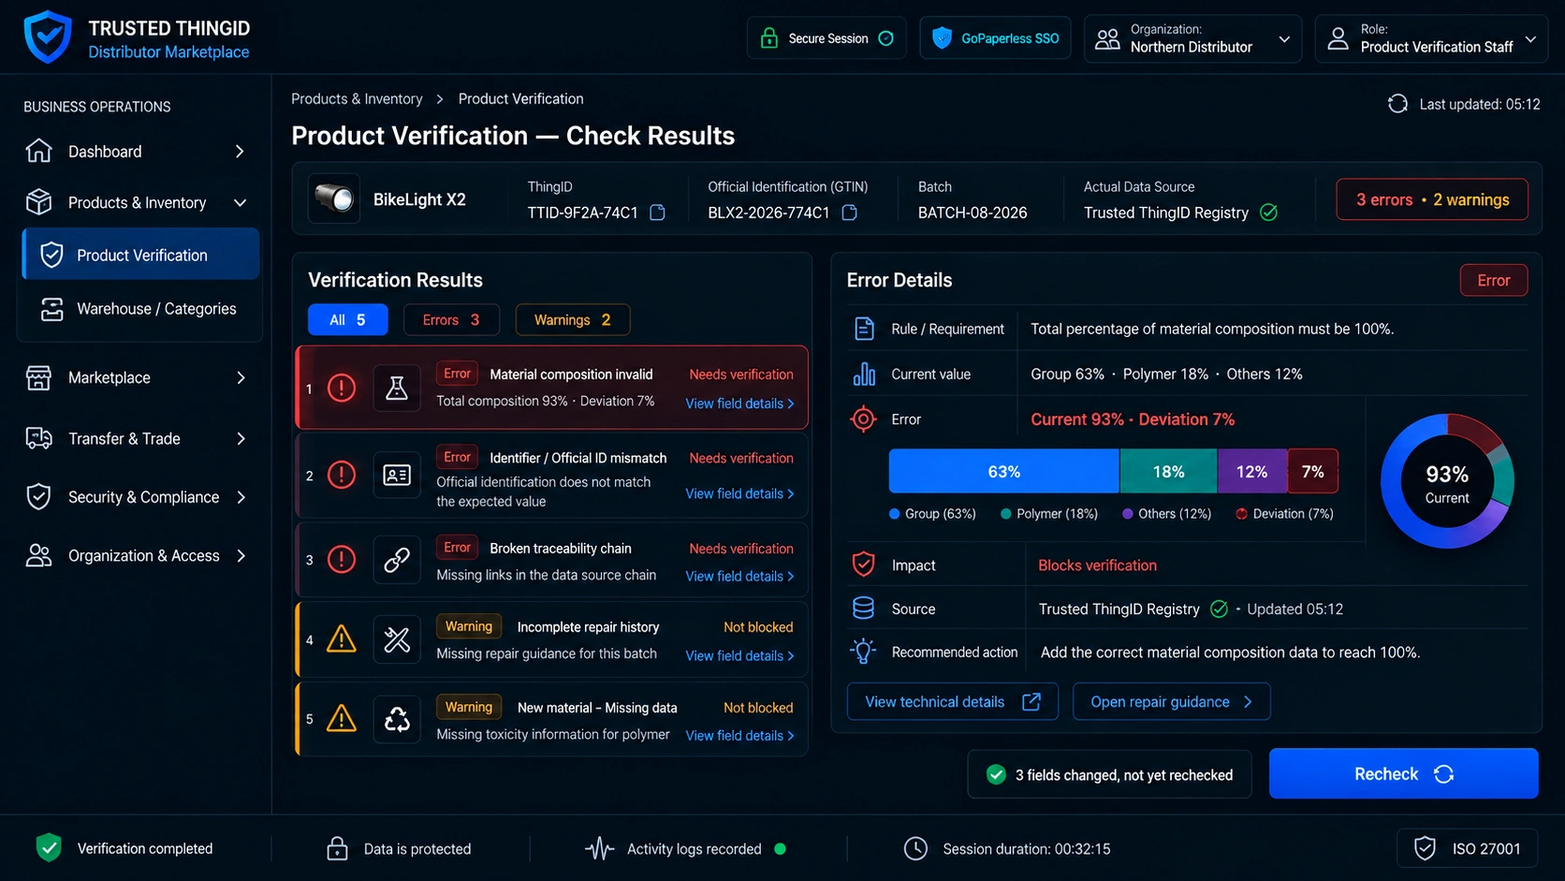Image resolution: width=1565 pixels, height=881 pixels.
Task: Click the activity pulse icon in status bar
Action: tap(600, 849)
